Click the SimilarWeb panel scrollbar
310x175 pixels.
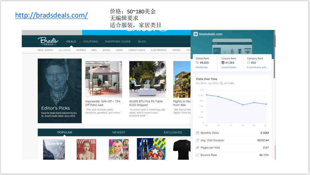[274, 54]
